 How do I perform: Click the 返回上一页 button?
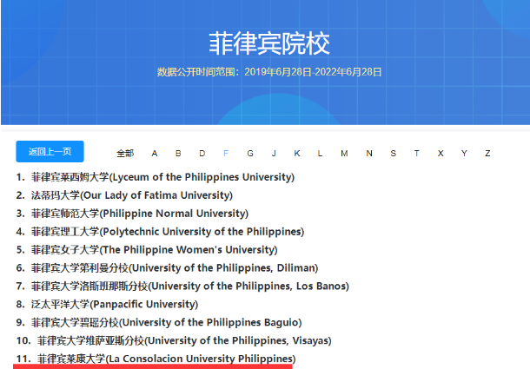pos(50,151)
